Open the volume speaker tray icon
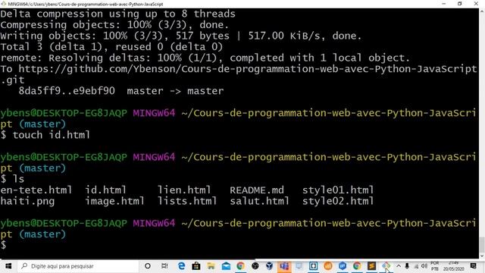This screenshot has width=485, height=273. pyautogui.click(x=424, y=266)
